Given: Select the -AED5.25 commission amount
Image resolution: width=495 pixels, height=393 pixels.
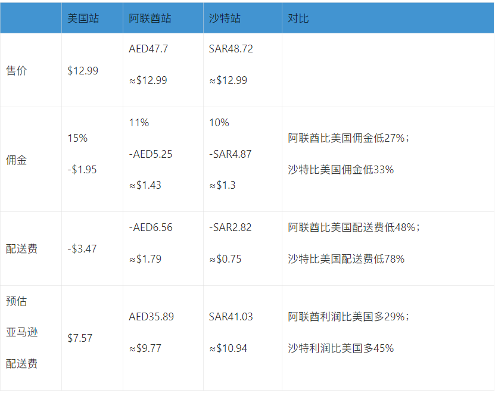Looking at the screenshot, I should pos(151,154).
